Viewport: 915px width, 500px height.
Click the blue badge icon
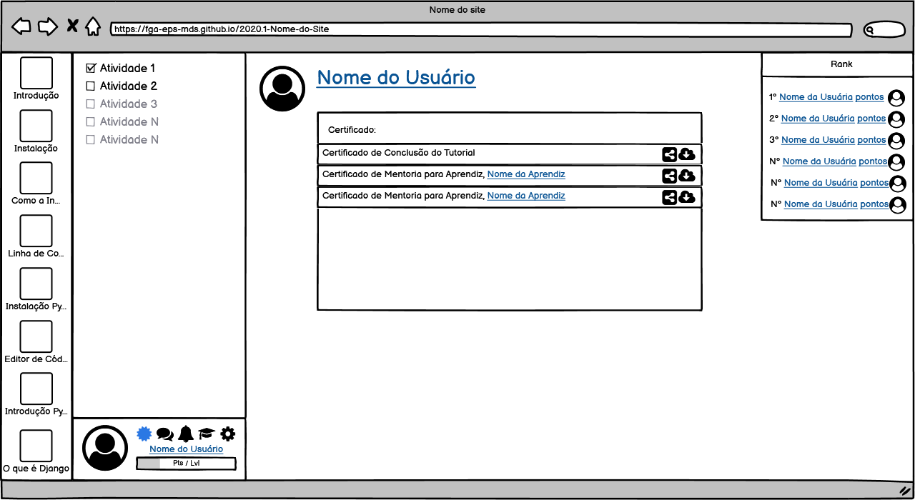coord(144,434)
